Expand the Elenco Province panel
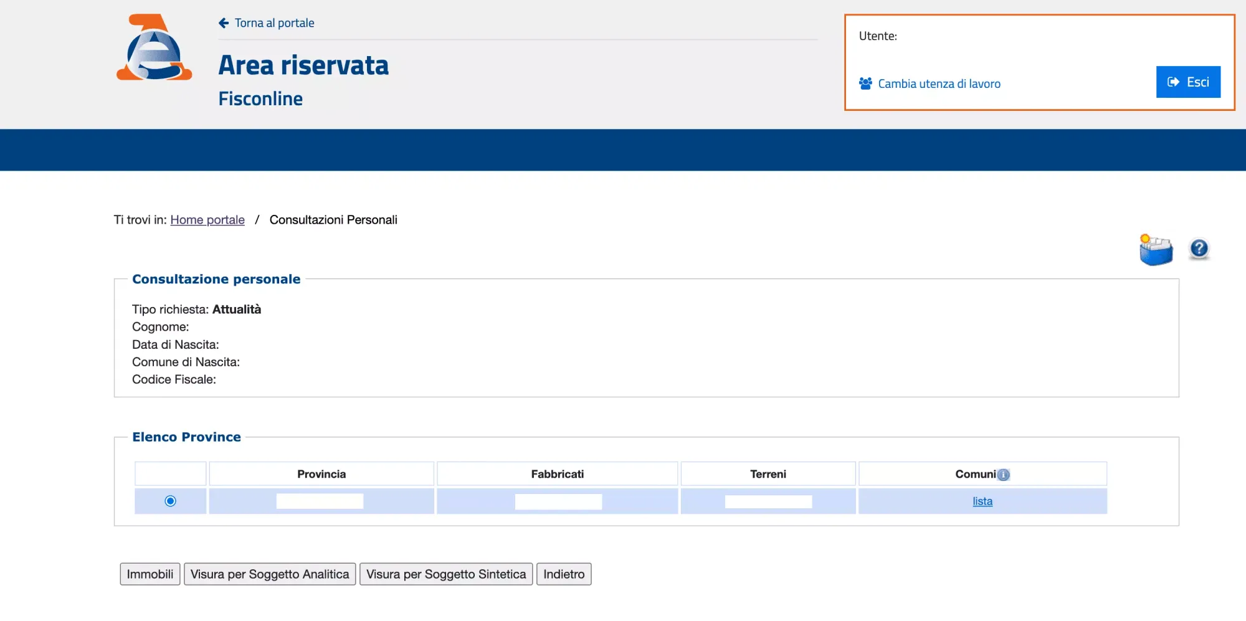 (186, 437)
